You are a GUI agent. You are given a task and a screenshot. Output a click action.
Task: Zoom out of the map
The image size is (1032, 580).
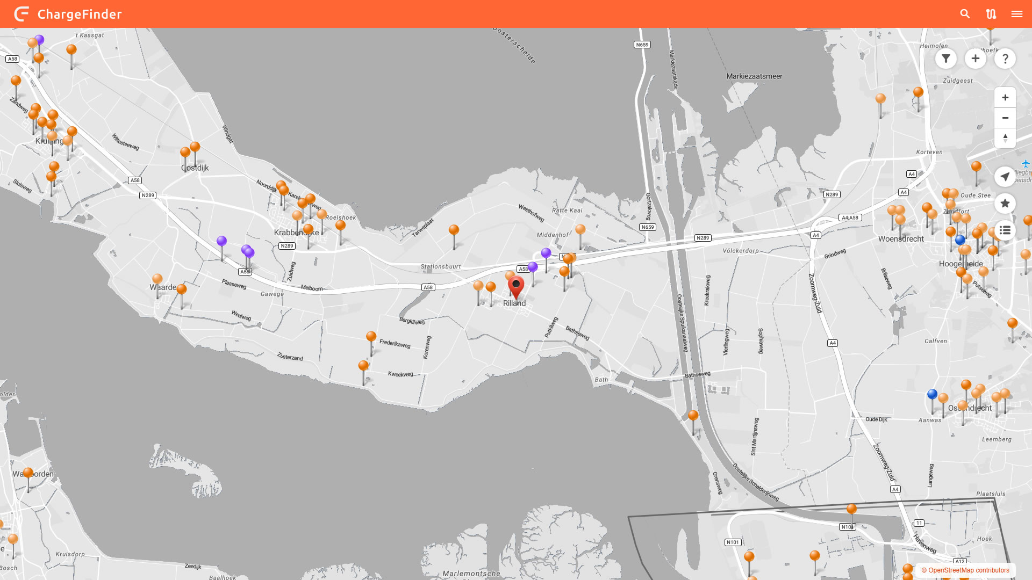pyautogui.click(x=1005, y=118)
